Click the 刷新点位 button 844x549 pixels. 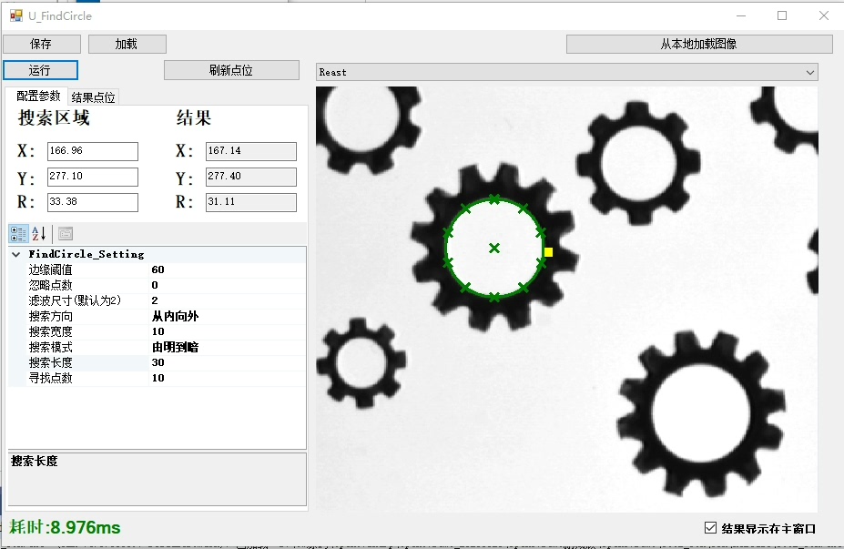(231, 70)
